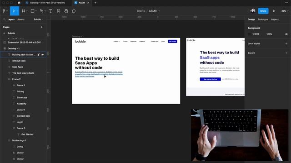291x163 pixels.
Task: Toggle lock on Building tech layer
Action: tap(39, 55)
